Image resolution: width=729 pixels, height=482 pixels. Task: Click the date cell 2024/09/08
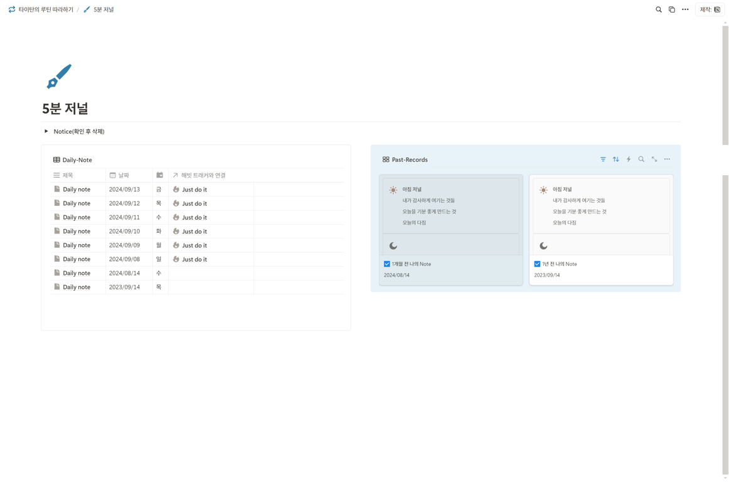(x=129, y=259)
